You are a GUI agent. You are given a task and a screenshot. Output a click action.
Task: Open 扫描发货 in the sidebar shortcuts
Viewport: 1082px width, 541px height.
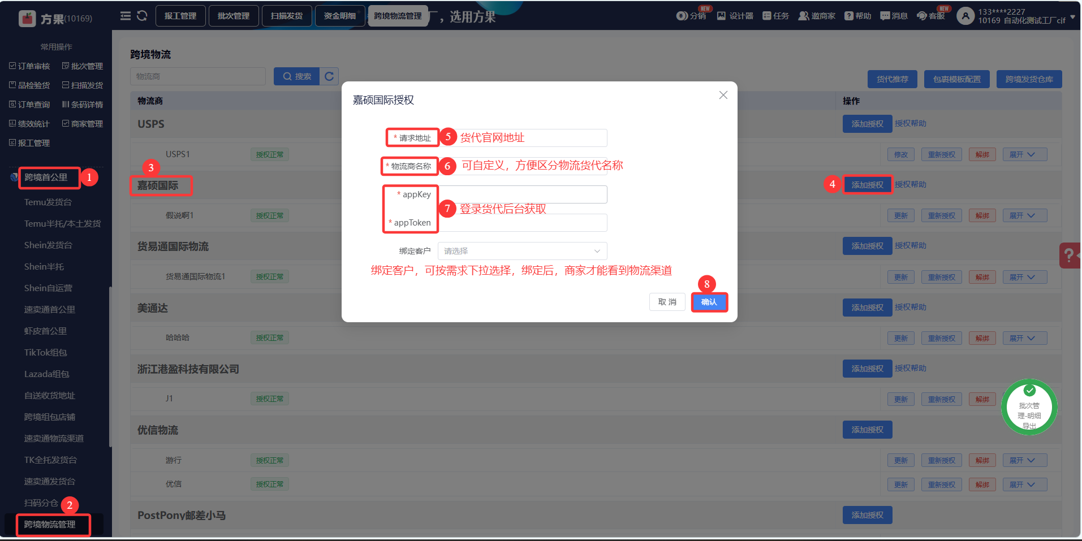pos(83,85)
